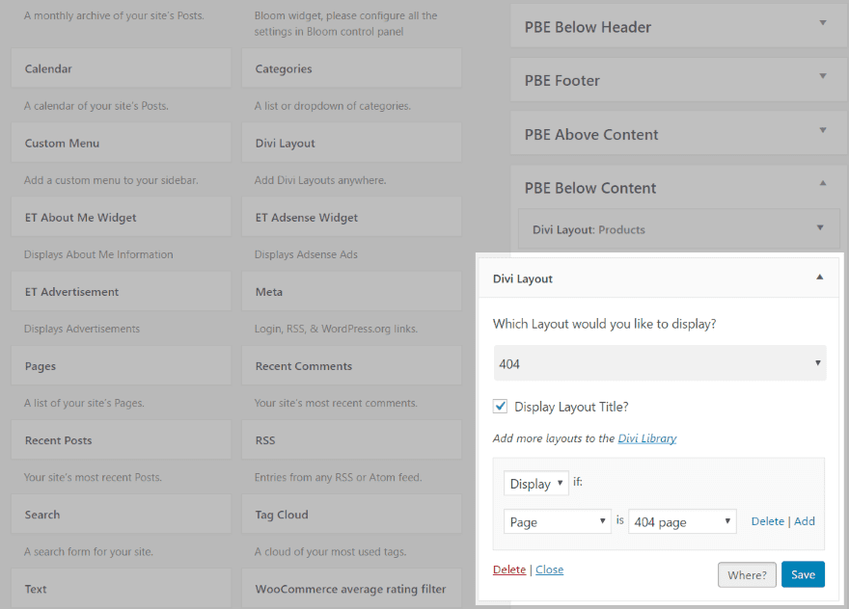The height and width of the screenshot is (609, 849).
Task: Add another visibility condition
Action: point(805,521)
